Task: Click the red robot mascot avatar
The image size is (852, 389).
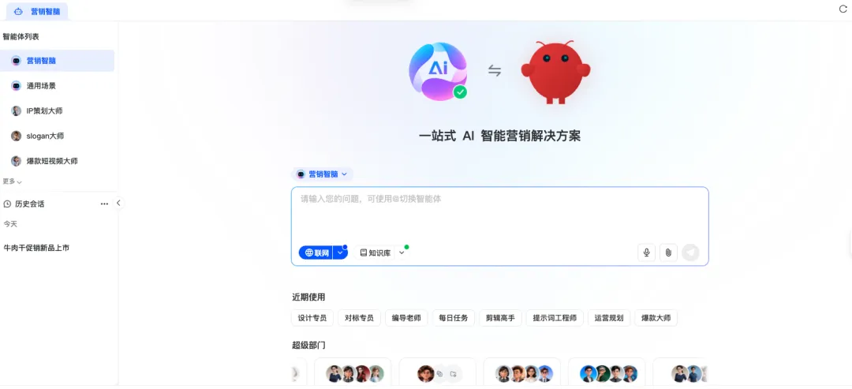Action: pyautogui.click(x=555, y=72)
